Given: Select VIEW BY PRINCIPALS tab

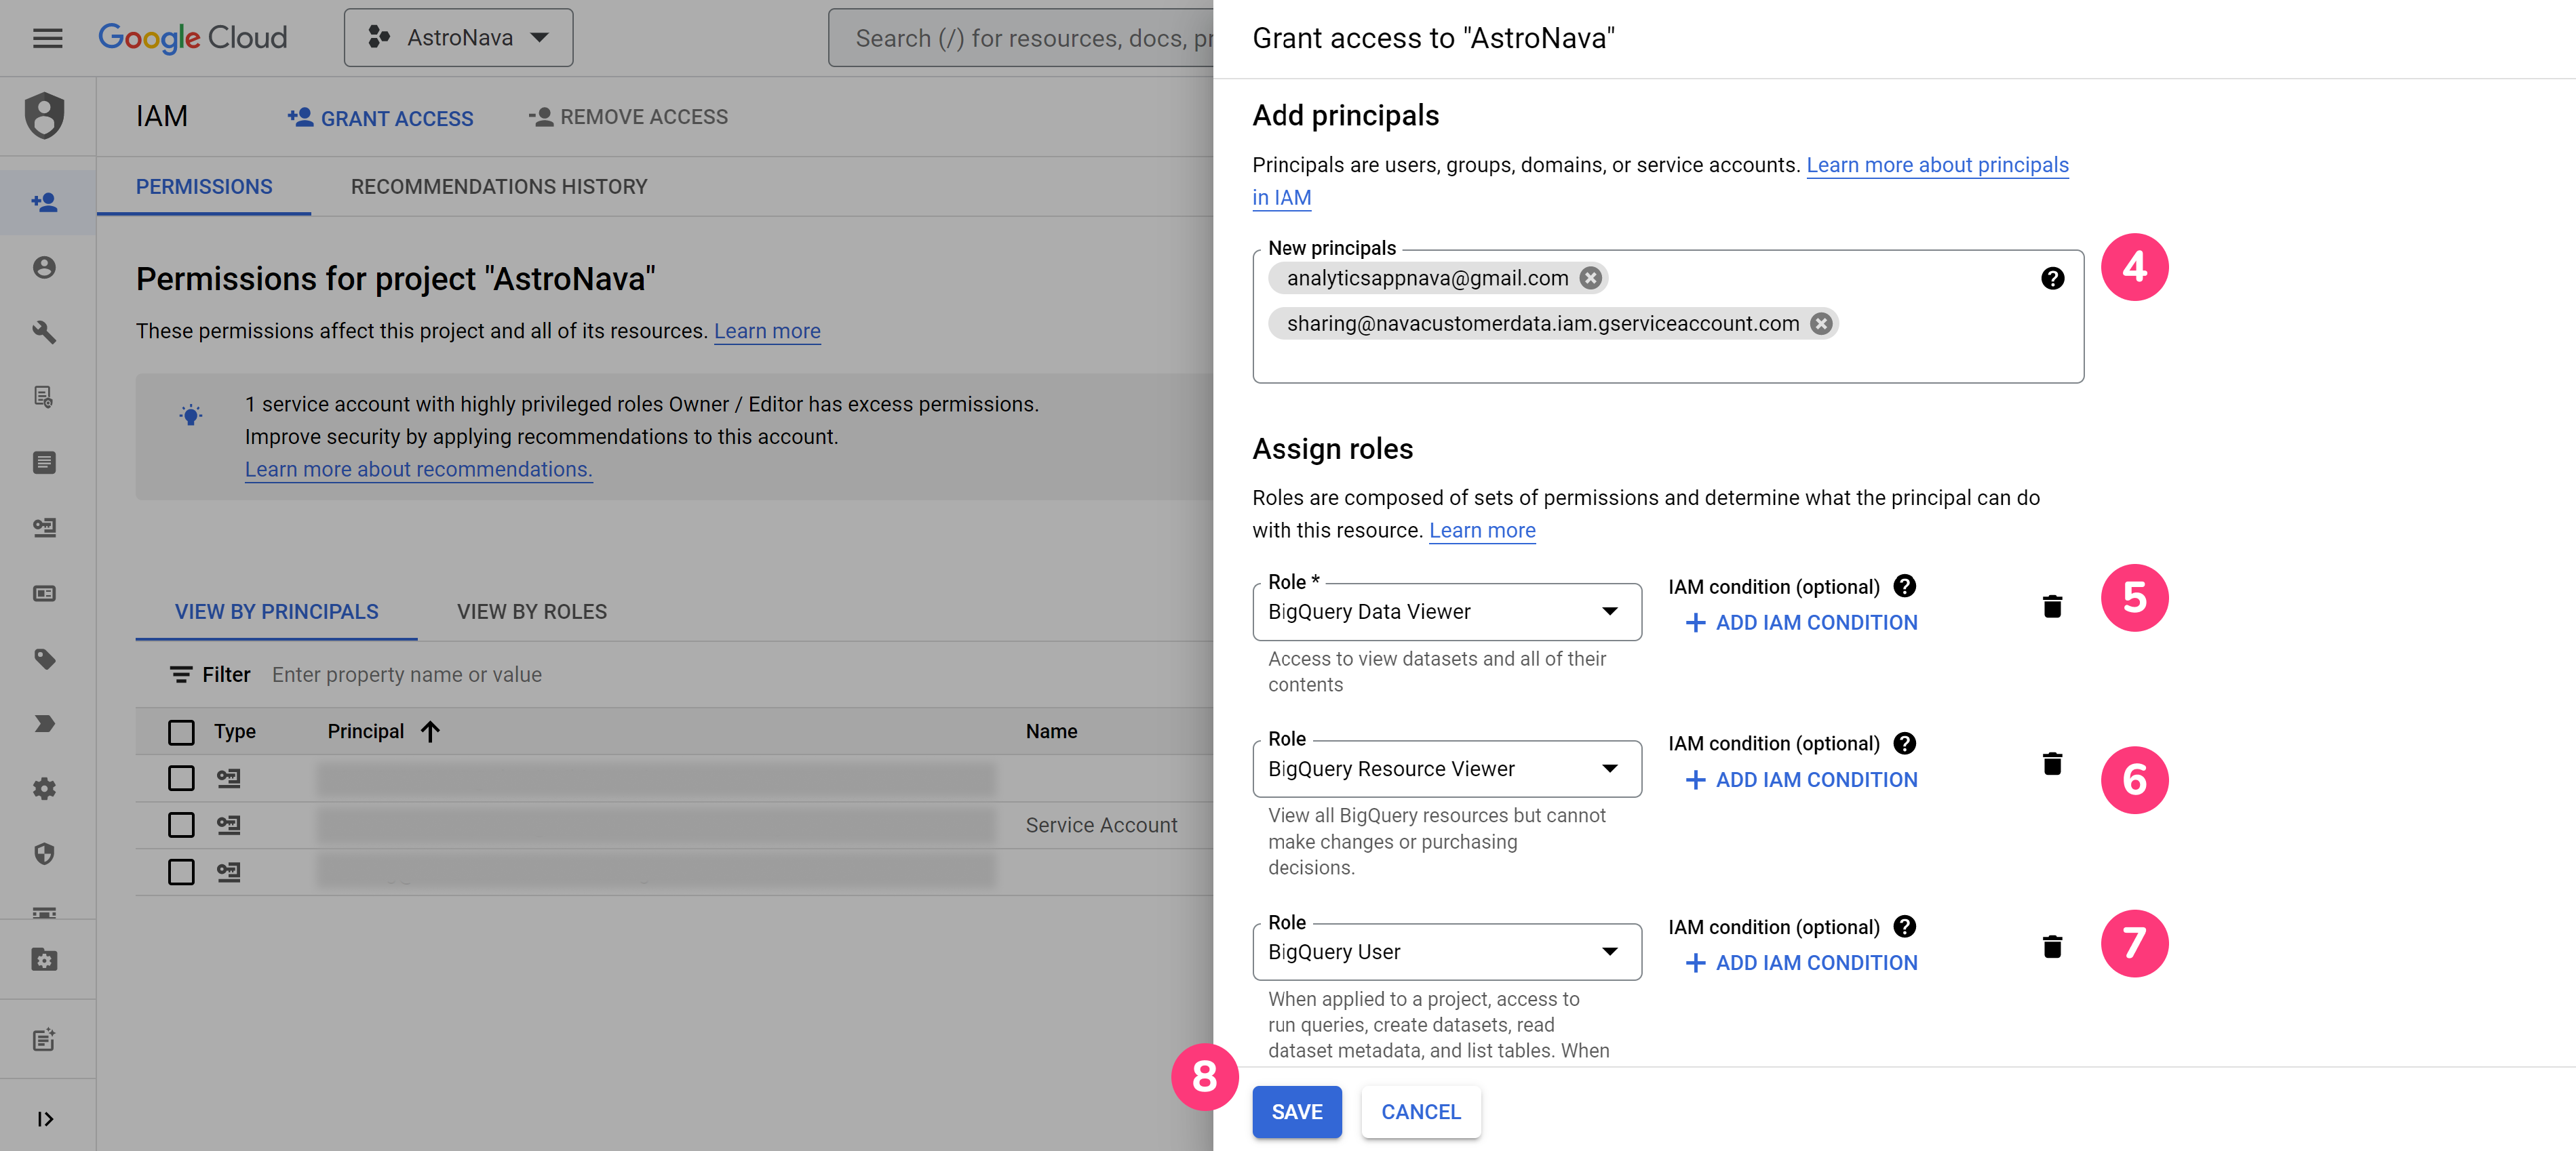Looking at the screenshot, I should (277, 611).
